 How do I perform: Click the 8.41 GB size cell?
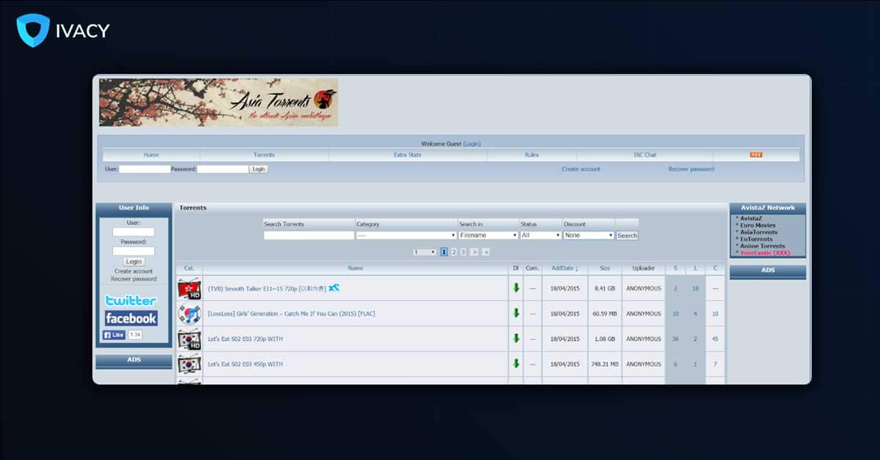point(604,289)
